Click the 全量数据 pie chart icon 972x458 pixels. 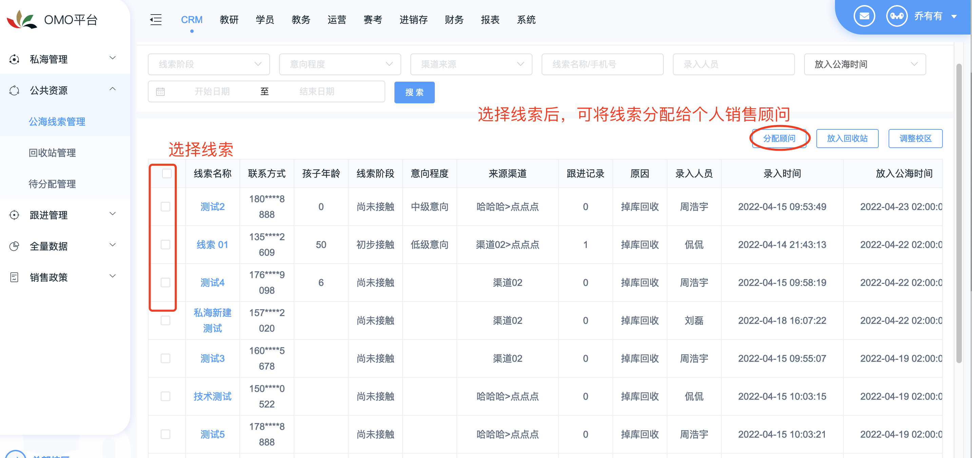tap(14, 246)
